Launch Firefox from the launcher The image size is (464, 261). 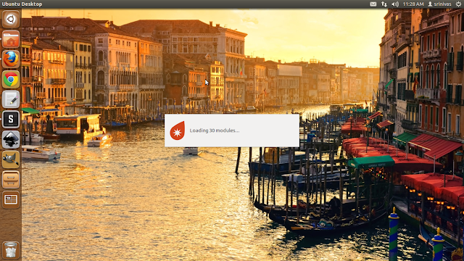11,59
